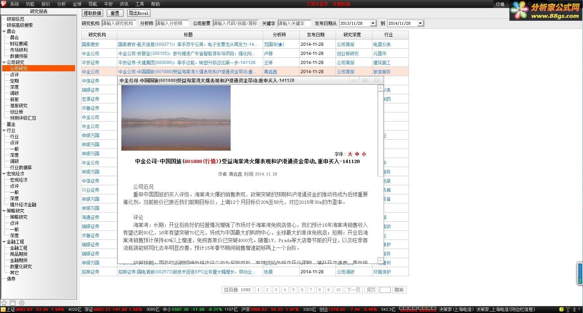Click the 分析师 search input field
This screenshot has width=583, height=313.
click(172, 23)
